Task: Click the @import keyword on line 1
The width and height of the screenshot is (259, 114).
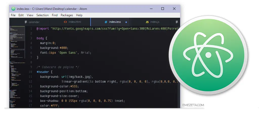Action: pos(43,29)
